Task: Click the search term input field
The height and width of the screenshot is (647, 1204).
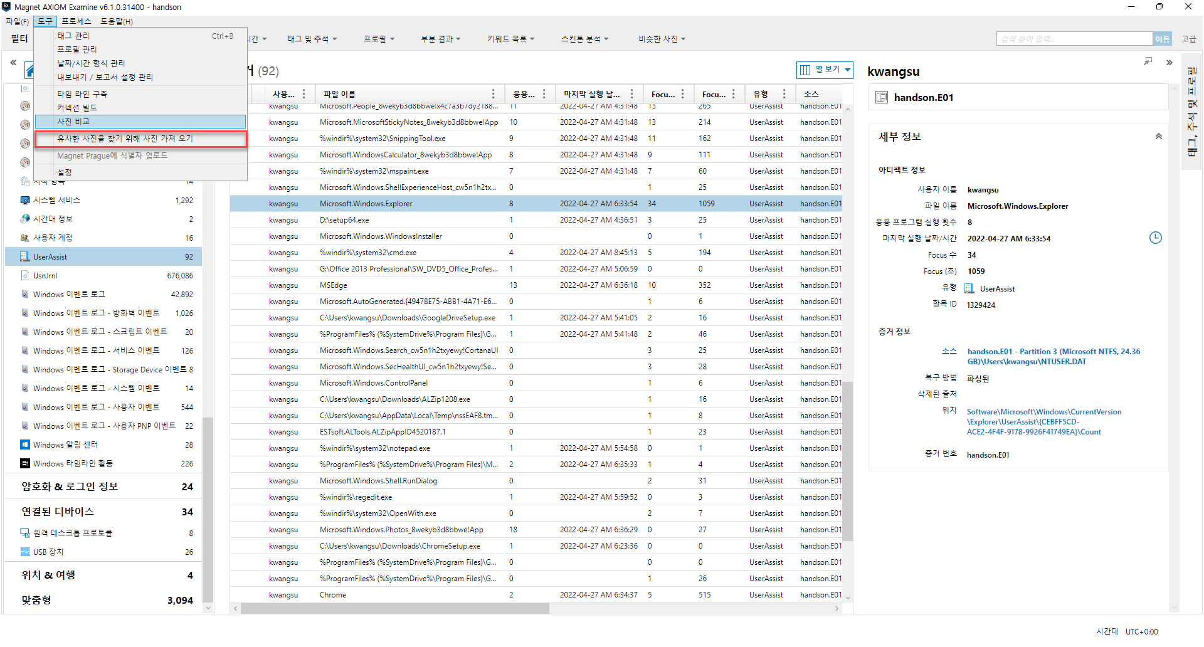Action: click(x=1074, y=39)
